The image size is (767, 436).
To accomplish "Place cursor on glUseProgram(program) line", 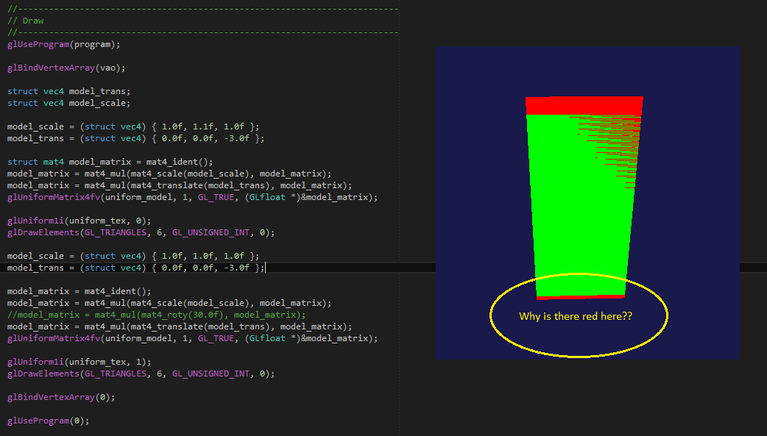I will click(63, 44).
